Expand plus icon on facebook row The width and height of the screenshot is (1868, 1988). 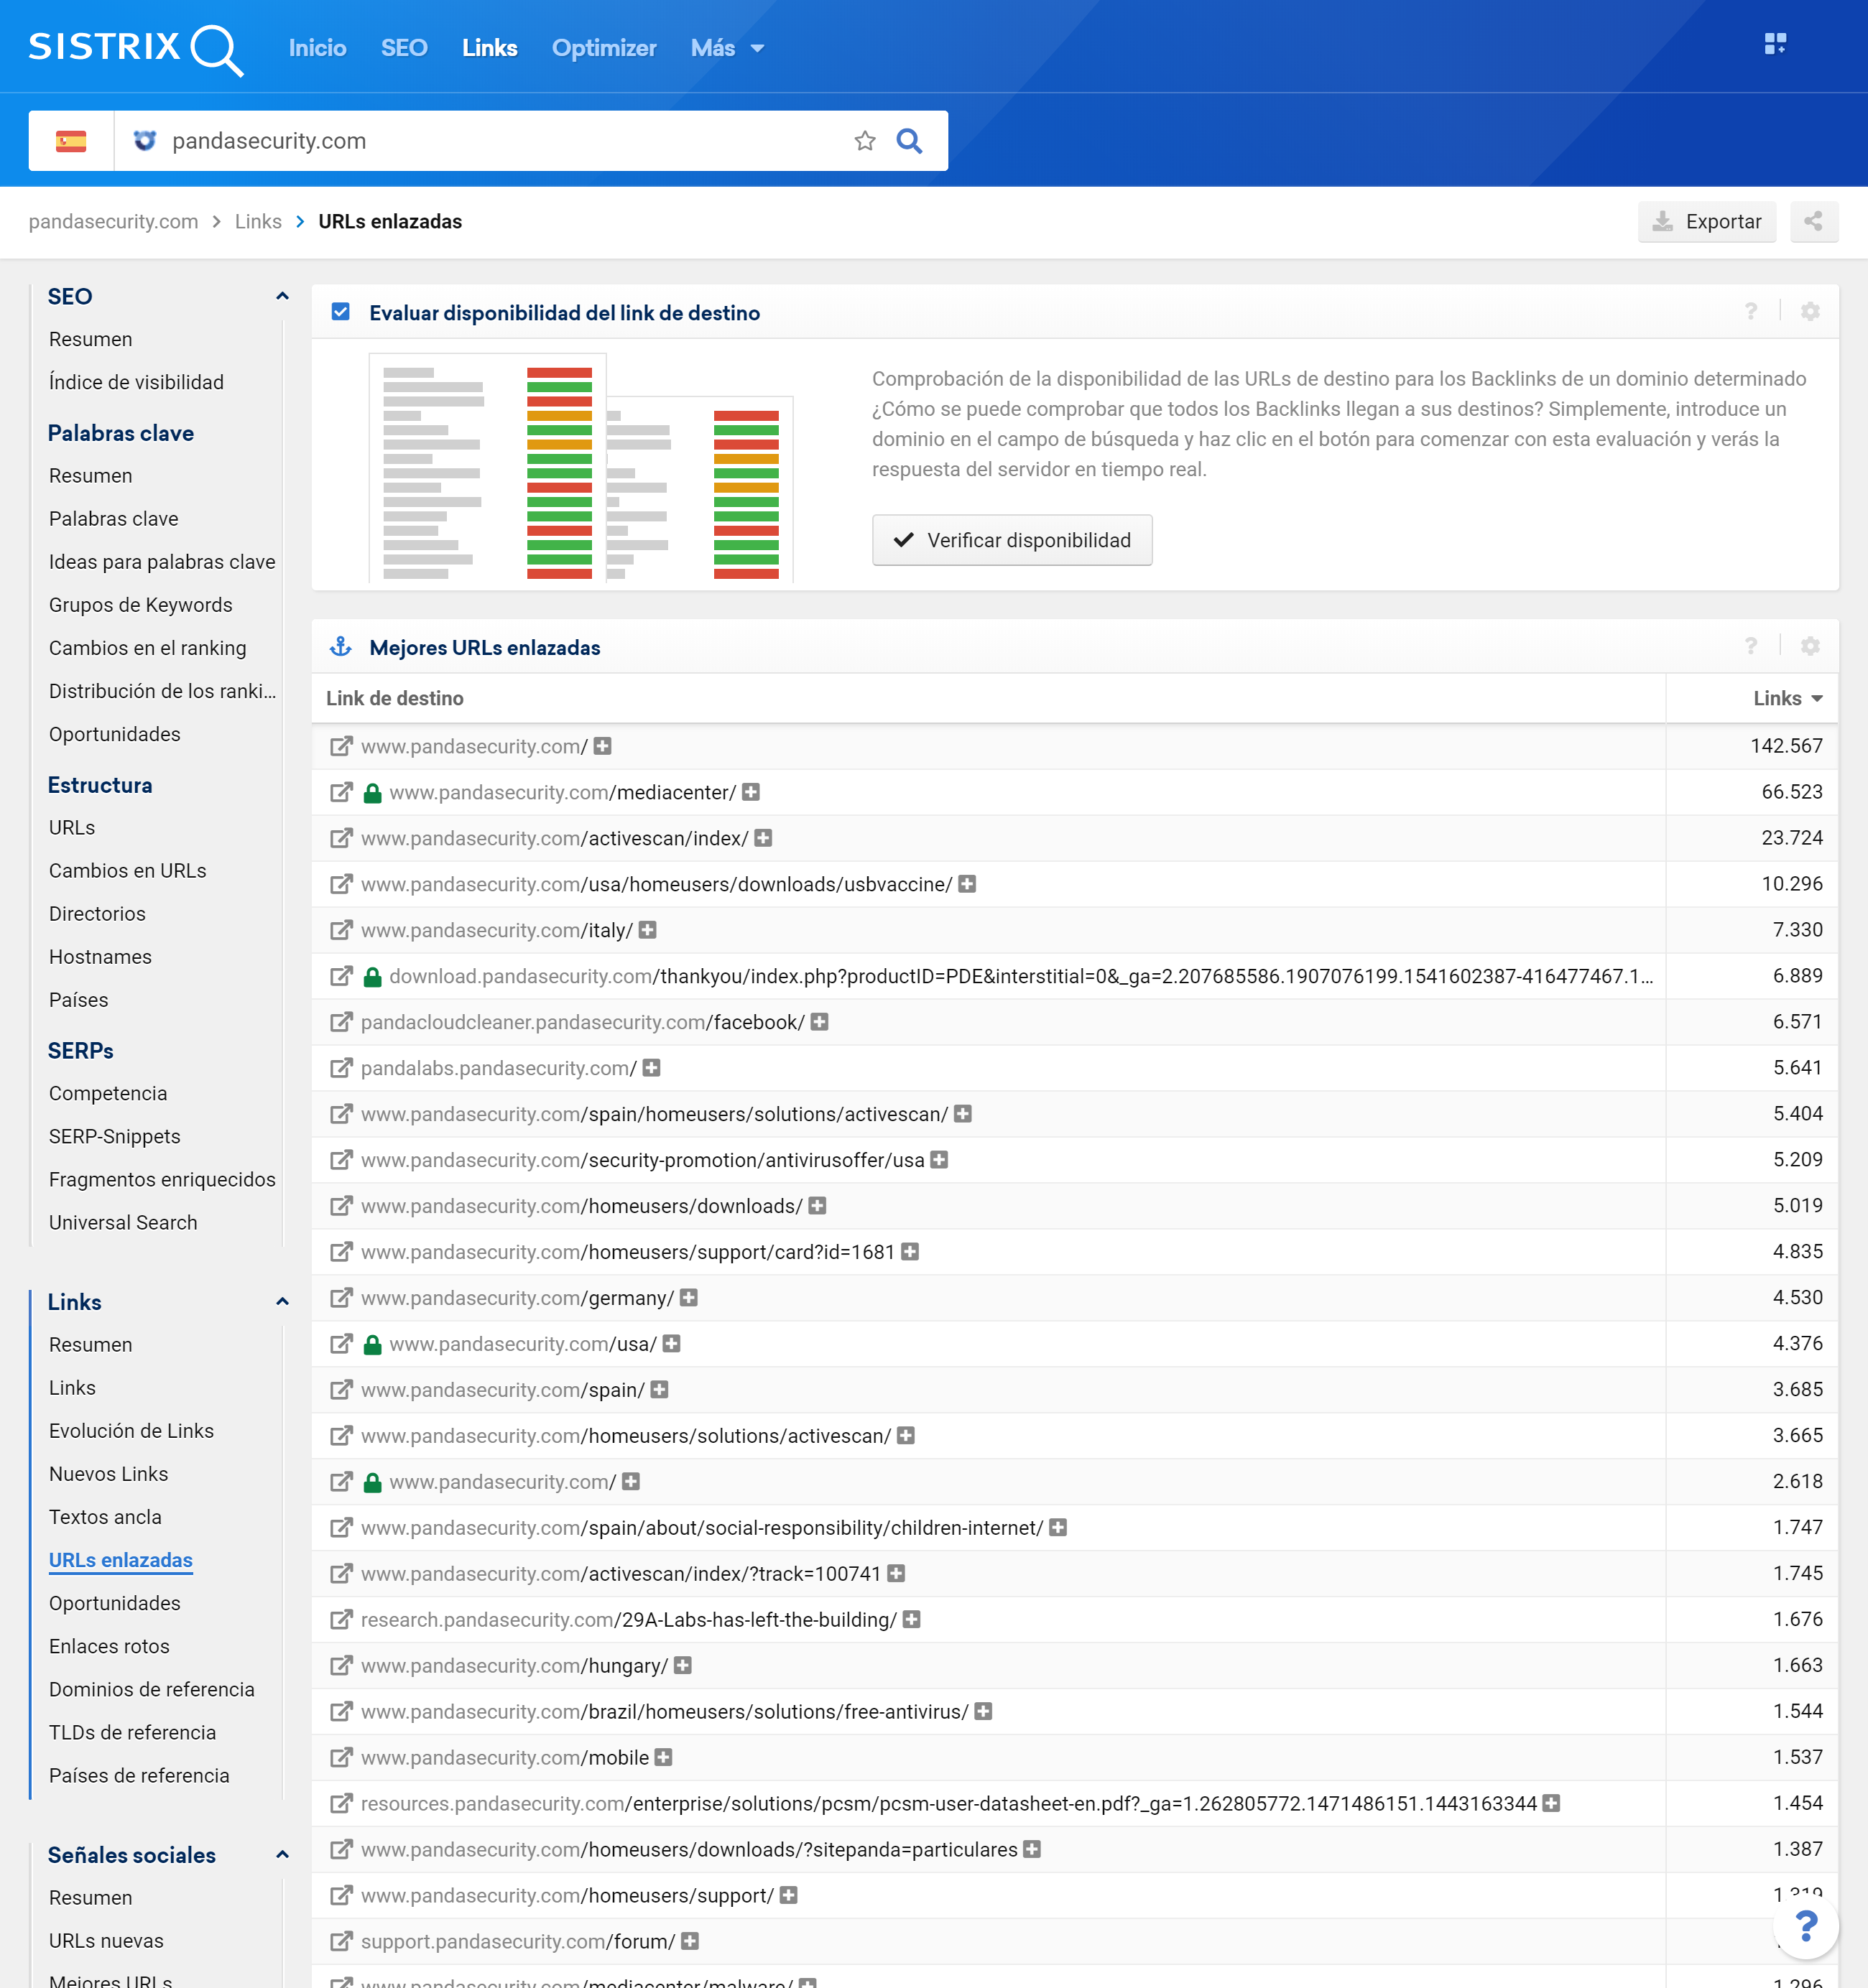(x=820, y=1022)
